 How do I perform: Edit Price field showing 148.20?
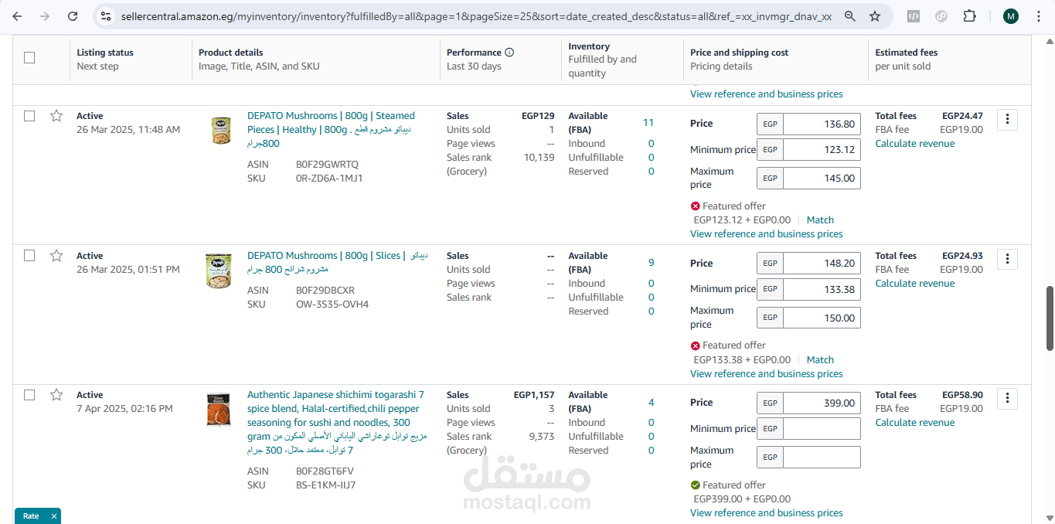pyautogui.click(x=822, y=264)
